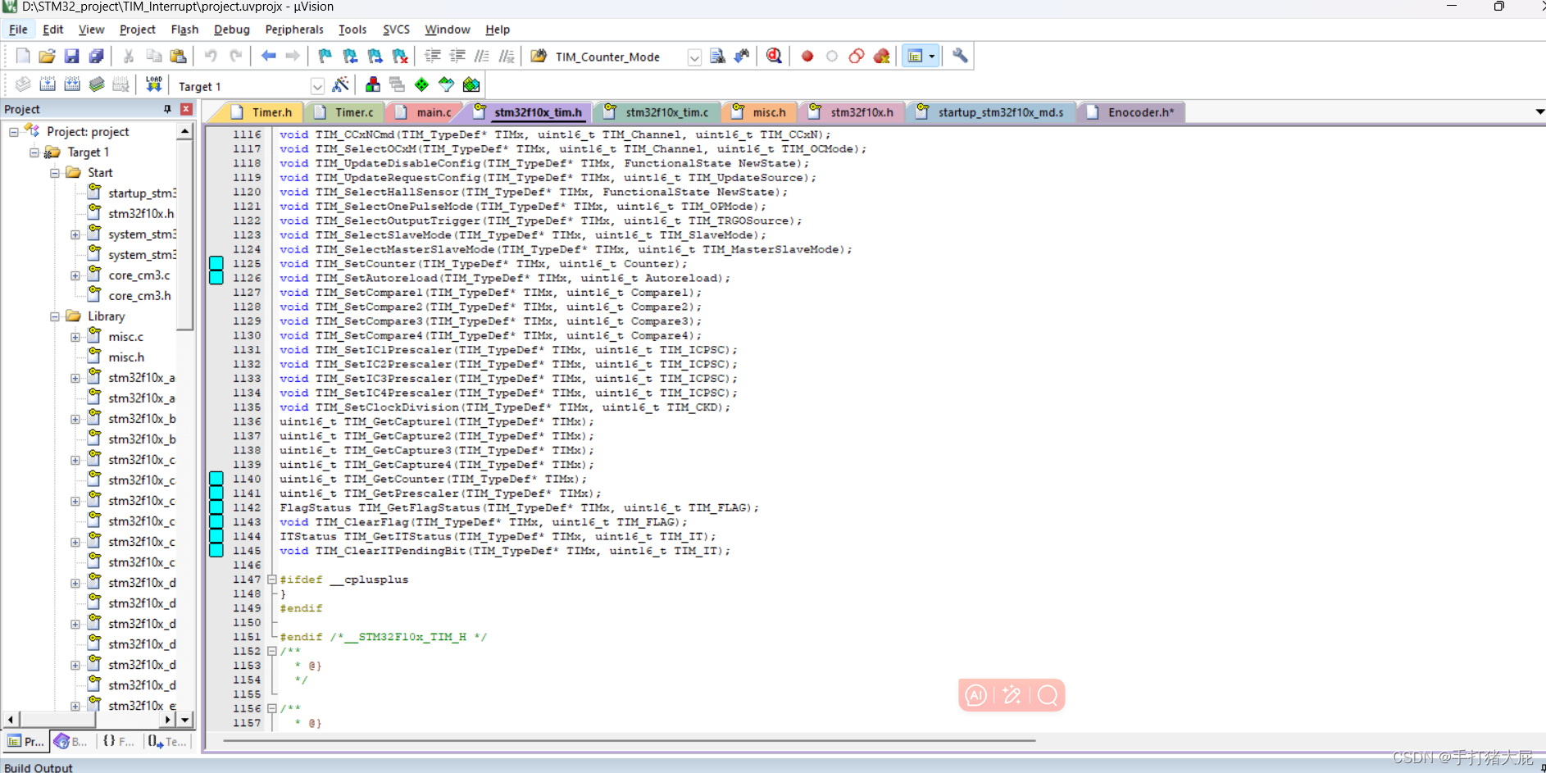Open the editor tab list dropdown arrow

point(1539,111)
